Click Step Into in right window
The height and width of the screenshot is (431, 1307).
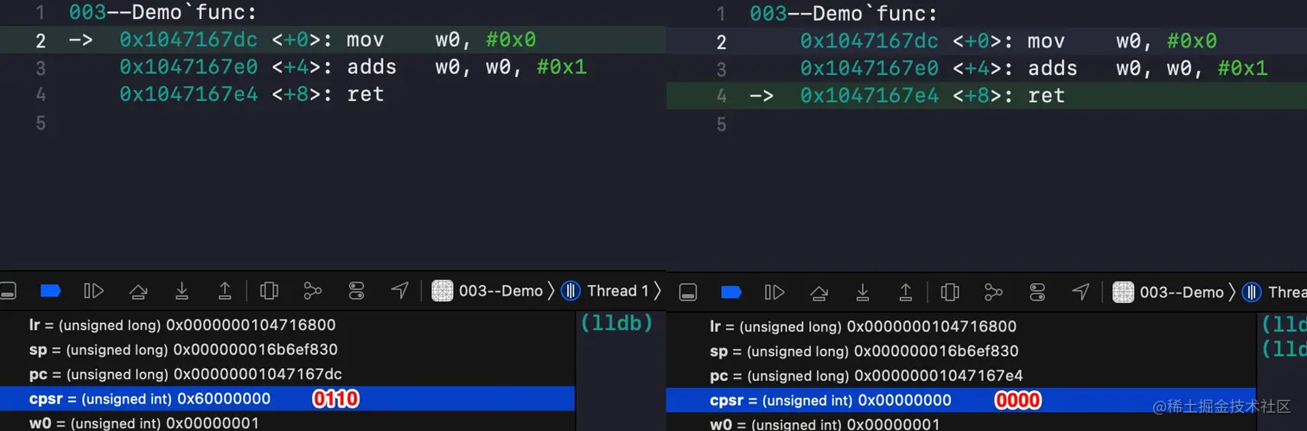click(x=863, y=292)
